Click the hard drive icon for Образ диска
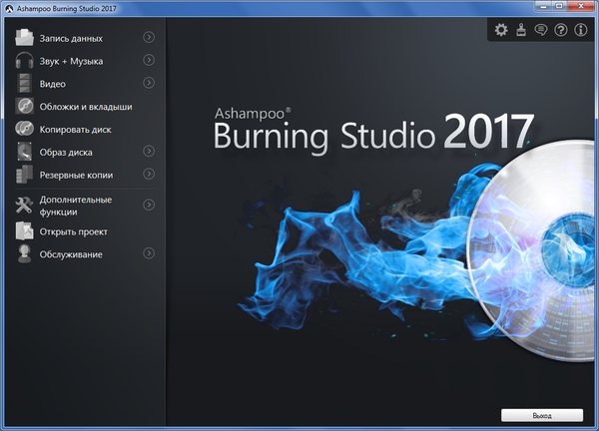The width and height of the screenshot is (599, 431). [24, 152]
